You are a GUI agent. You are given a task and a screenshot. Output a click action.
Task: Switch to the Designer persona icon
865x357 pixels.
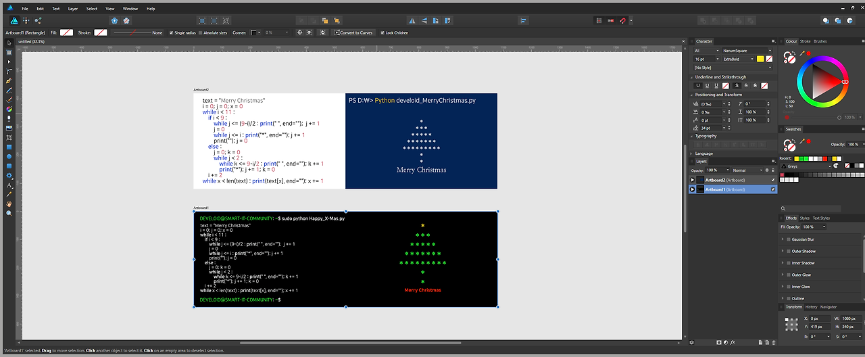[14, 20]
